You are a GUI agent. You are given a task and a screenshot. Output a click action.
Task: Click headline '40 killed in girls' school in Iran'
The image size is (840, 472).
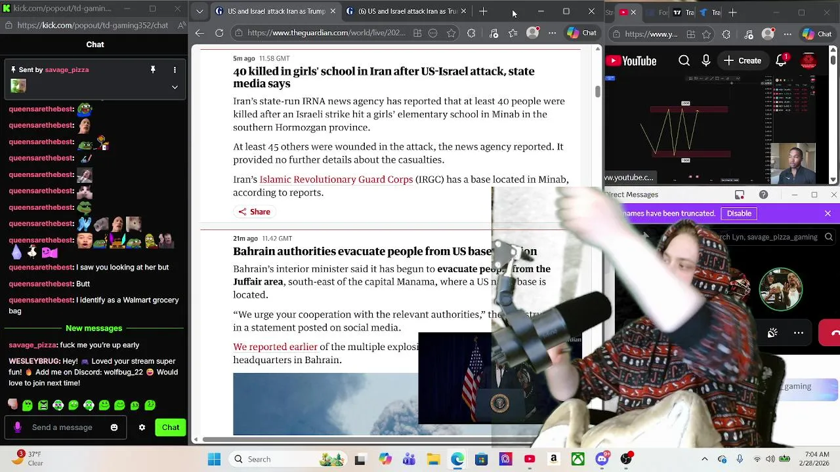[384, 77]
